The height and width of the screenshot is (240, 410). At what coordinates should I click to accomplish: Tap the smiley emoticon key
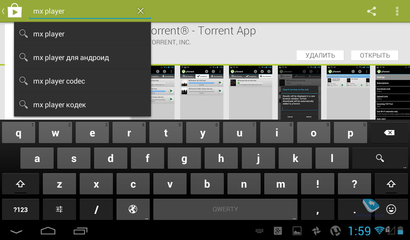pyautogui.click(x=391, y=210)
